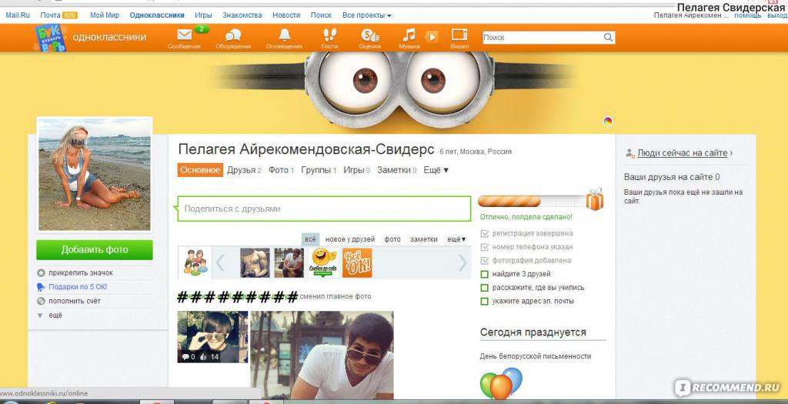The image size is (788, 404).
Task: Click the gift box icon
Action: (595, 199)
